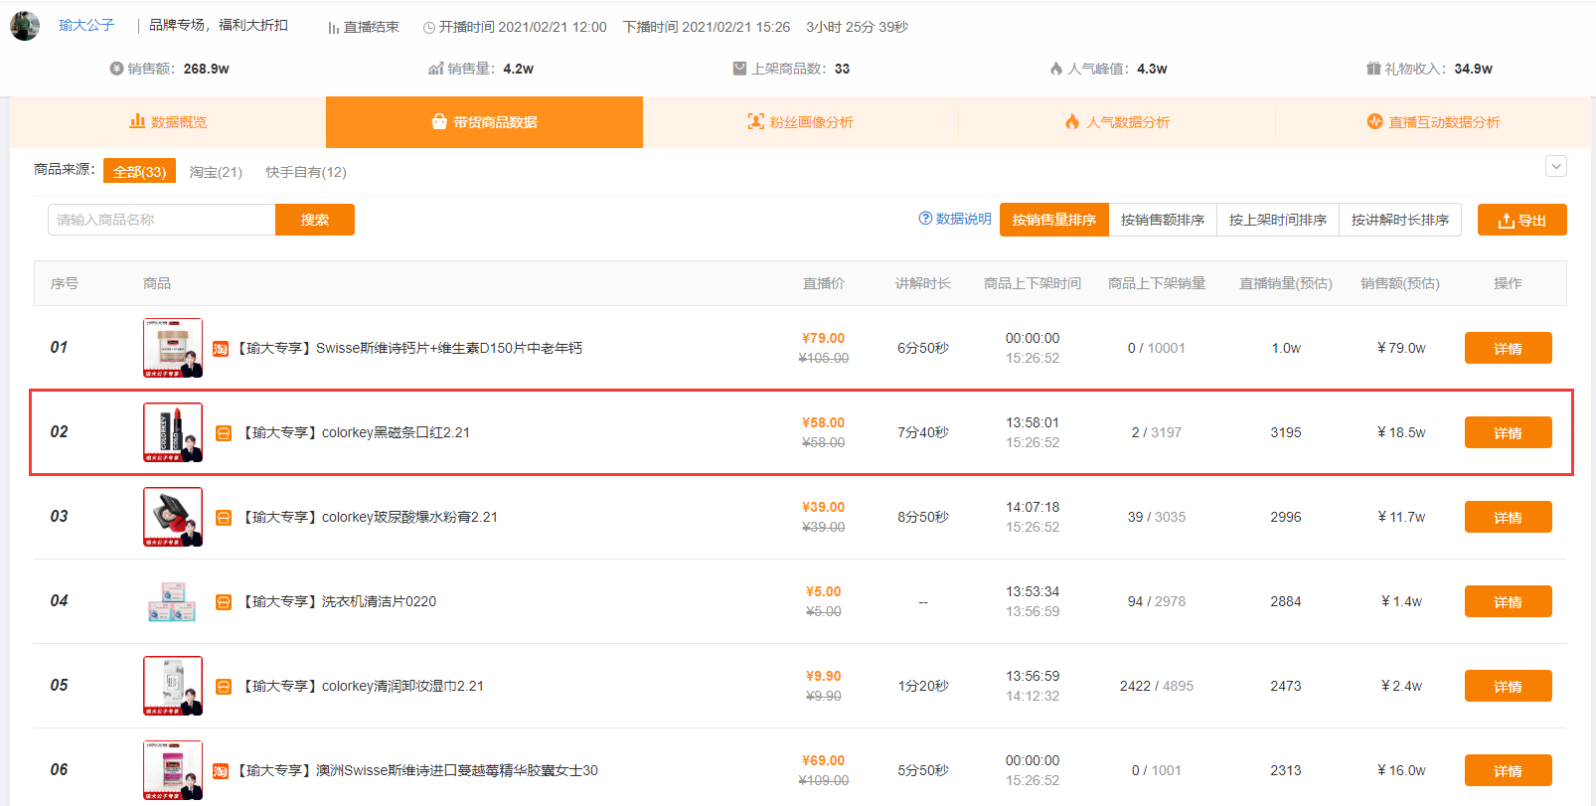Click the 搜索 button

coord(315,220)
